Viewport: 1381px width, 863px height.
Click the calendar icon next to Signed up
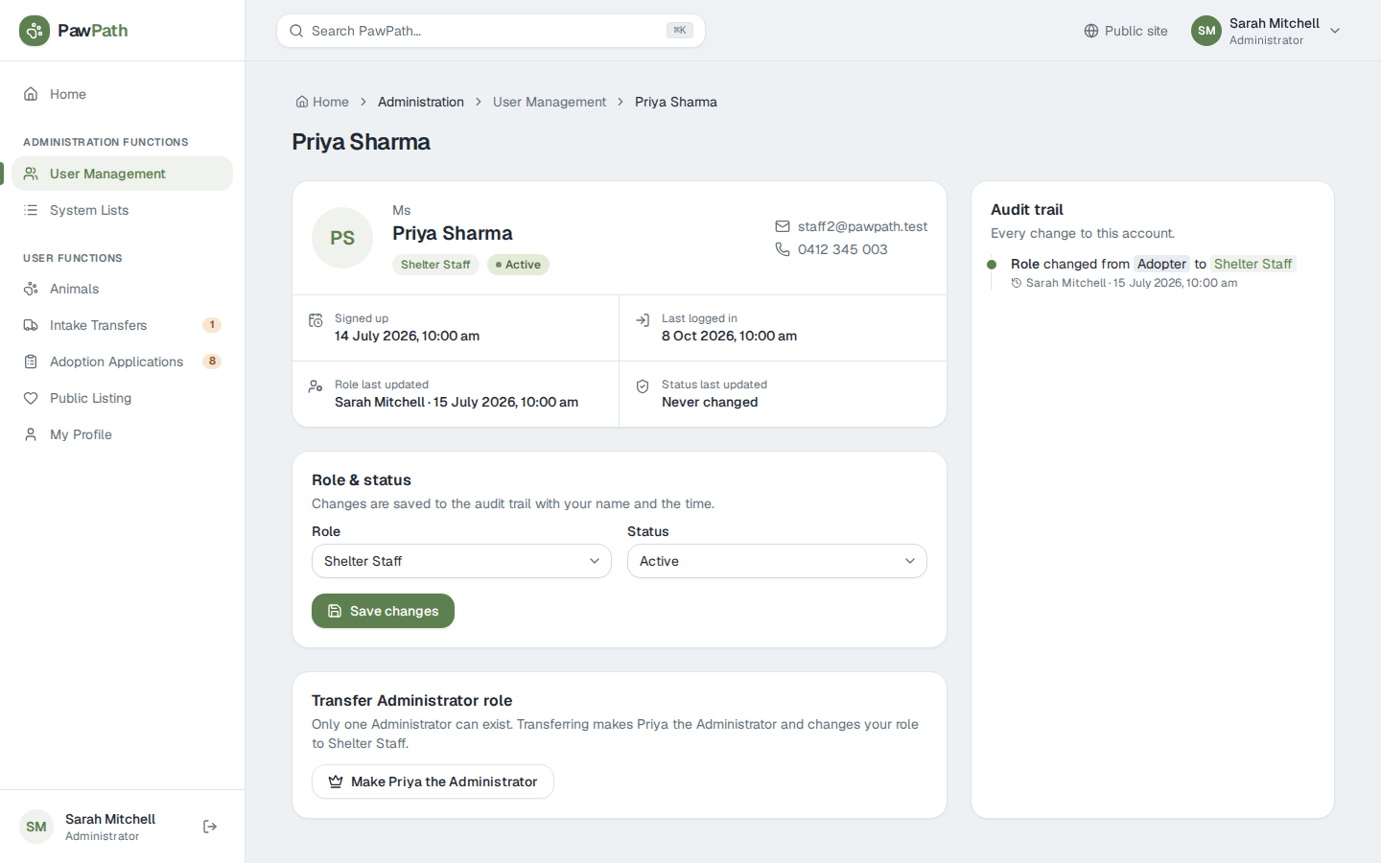(x=316, y=320)
